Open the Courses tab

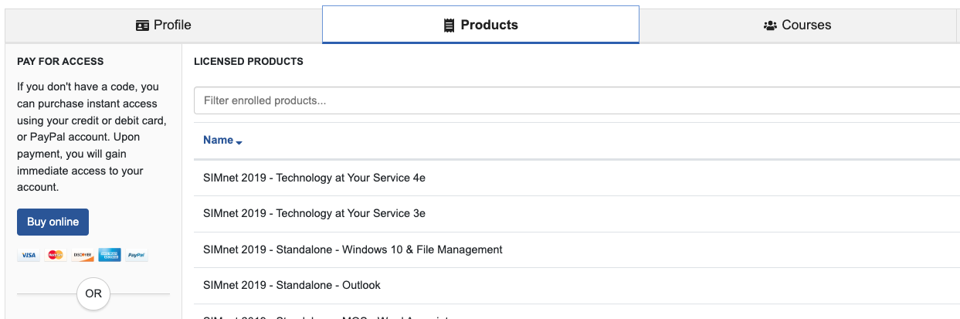coord(797,25)
